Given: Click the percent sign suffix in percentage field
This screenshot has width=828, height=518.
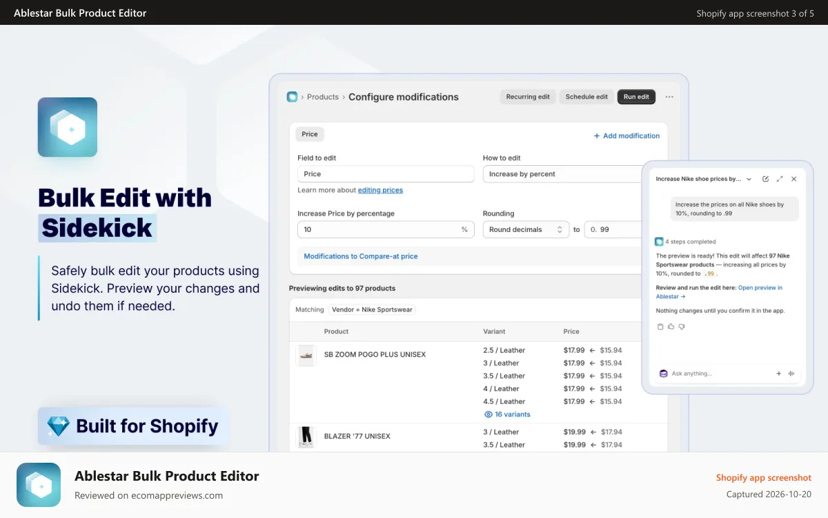Looking at the screenshot, I should (464, 229).
